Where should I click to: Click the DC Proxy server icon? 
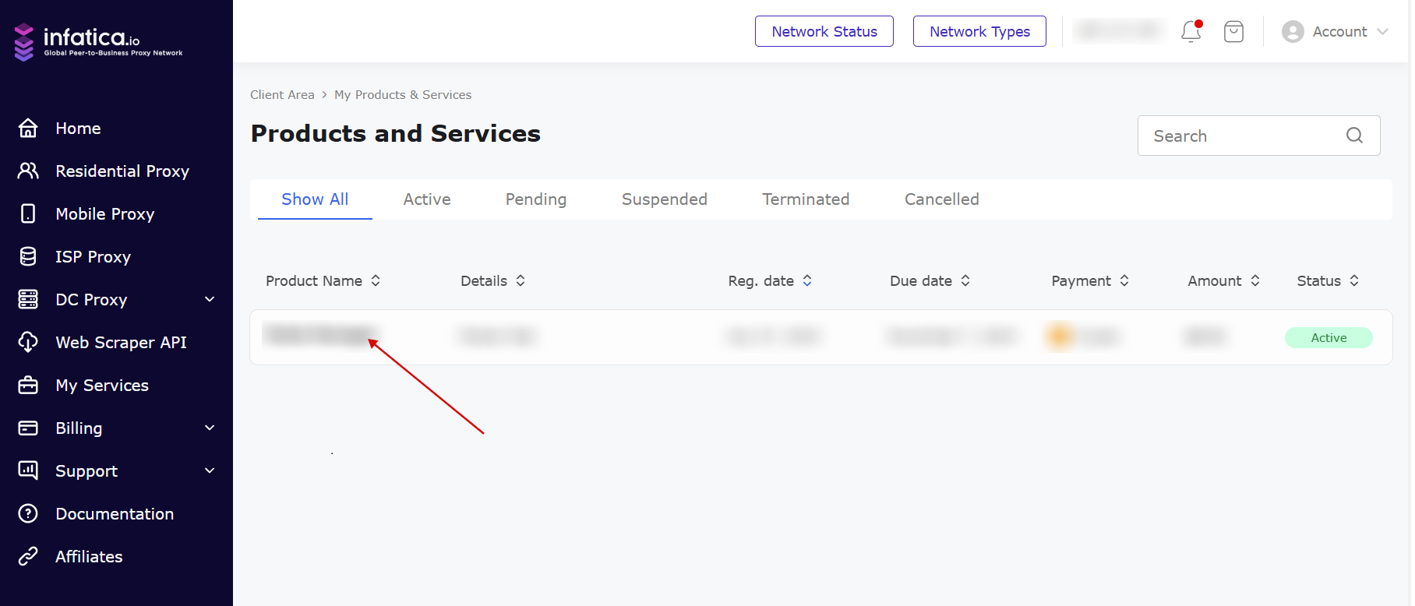[28, 299]
